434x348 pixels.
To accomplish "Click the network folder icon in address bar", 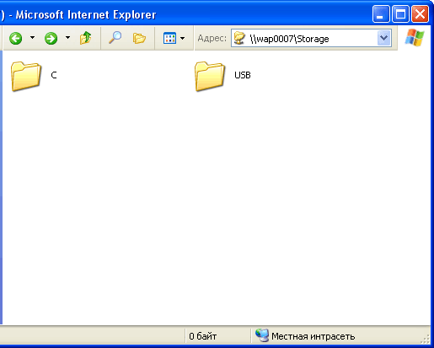I will tap(239, 38).
